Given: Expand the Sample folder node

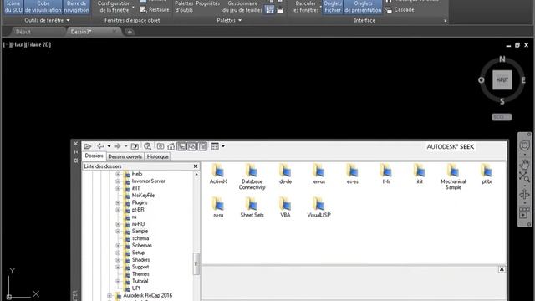Looking at the screenshot, I should (118, 232).
